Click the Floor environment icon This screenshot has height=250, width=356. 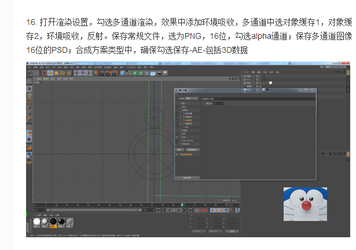click(153, 73)
